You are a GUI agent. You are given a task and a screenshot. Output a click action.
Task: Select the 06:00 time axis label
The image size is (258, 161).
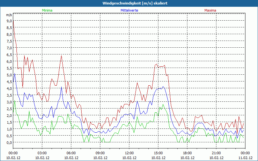click(71, 153)
